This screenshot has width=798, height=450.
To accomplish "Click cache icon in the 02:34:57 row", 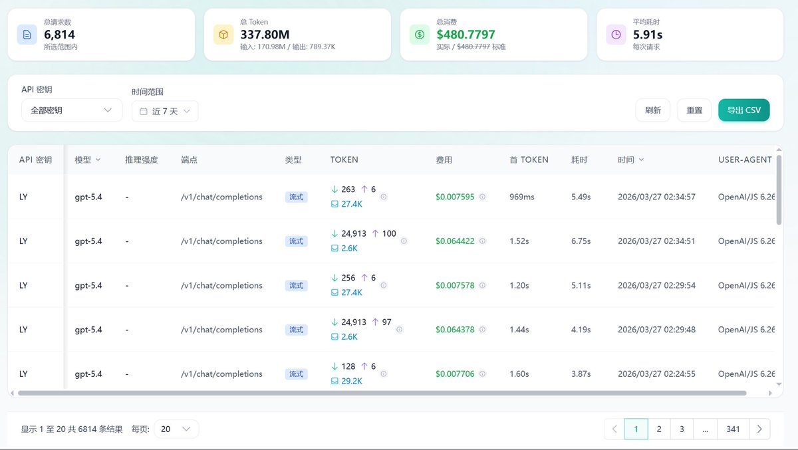I will [334, 204].
